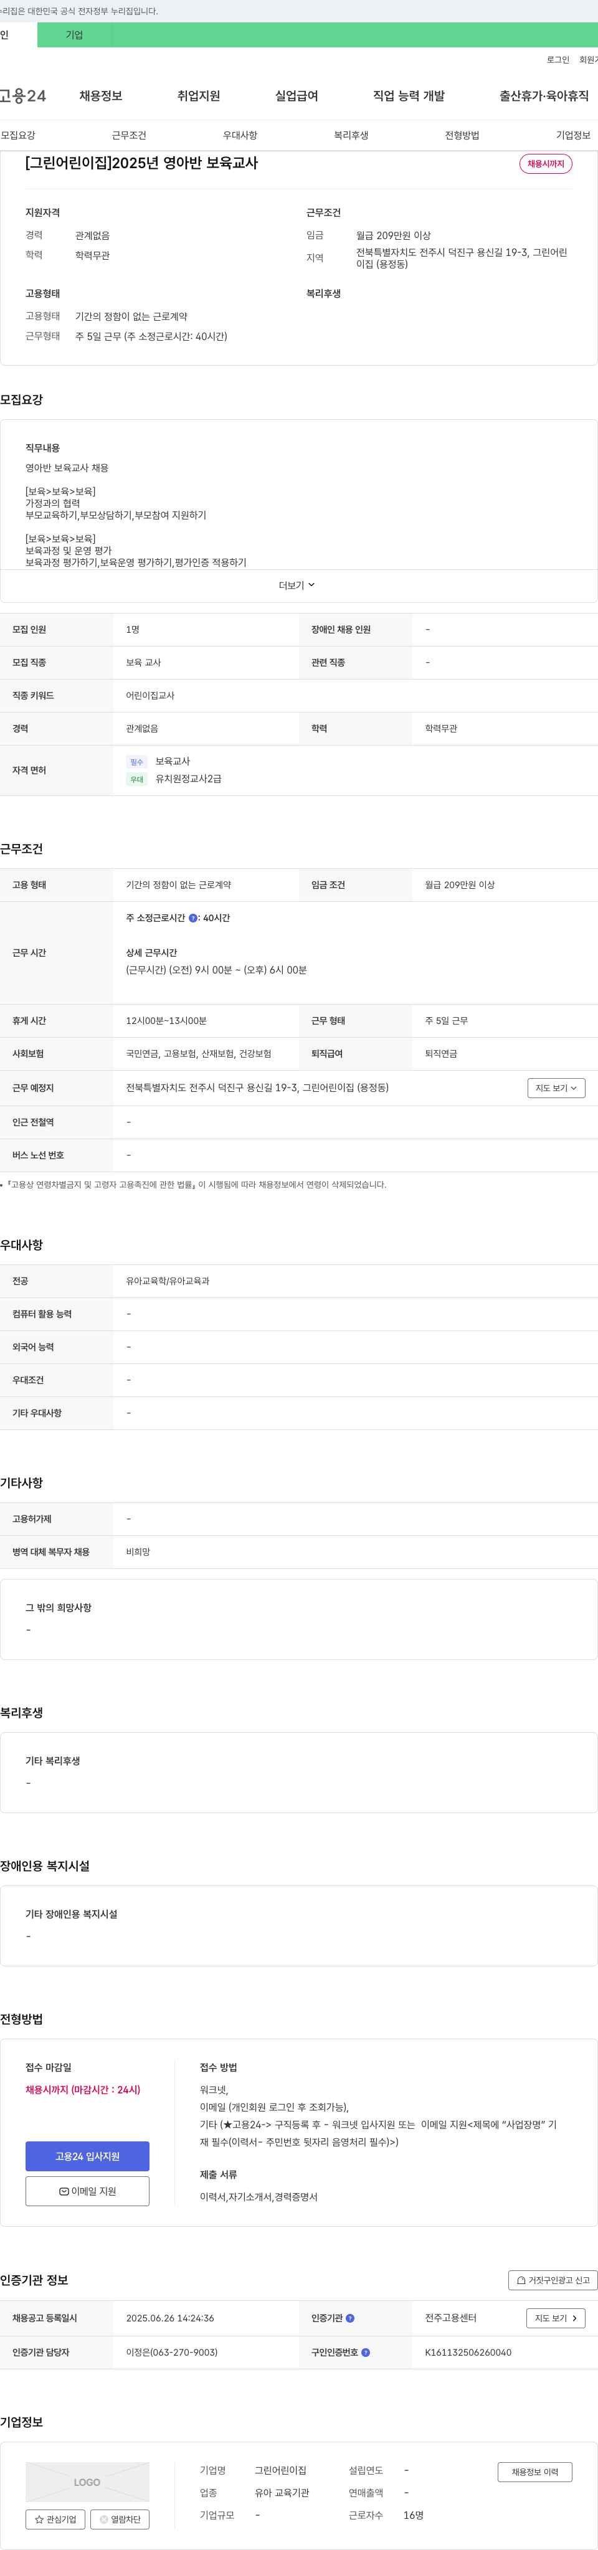The height and width of the screenshot is (2550, 598).
Task: Click 필수 badge next to 보육교사
Action: coord(136,762)
